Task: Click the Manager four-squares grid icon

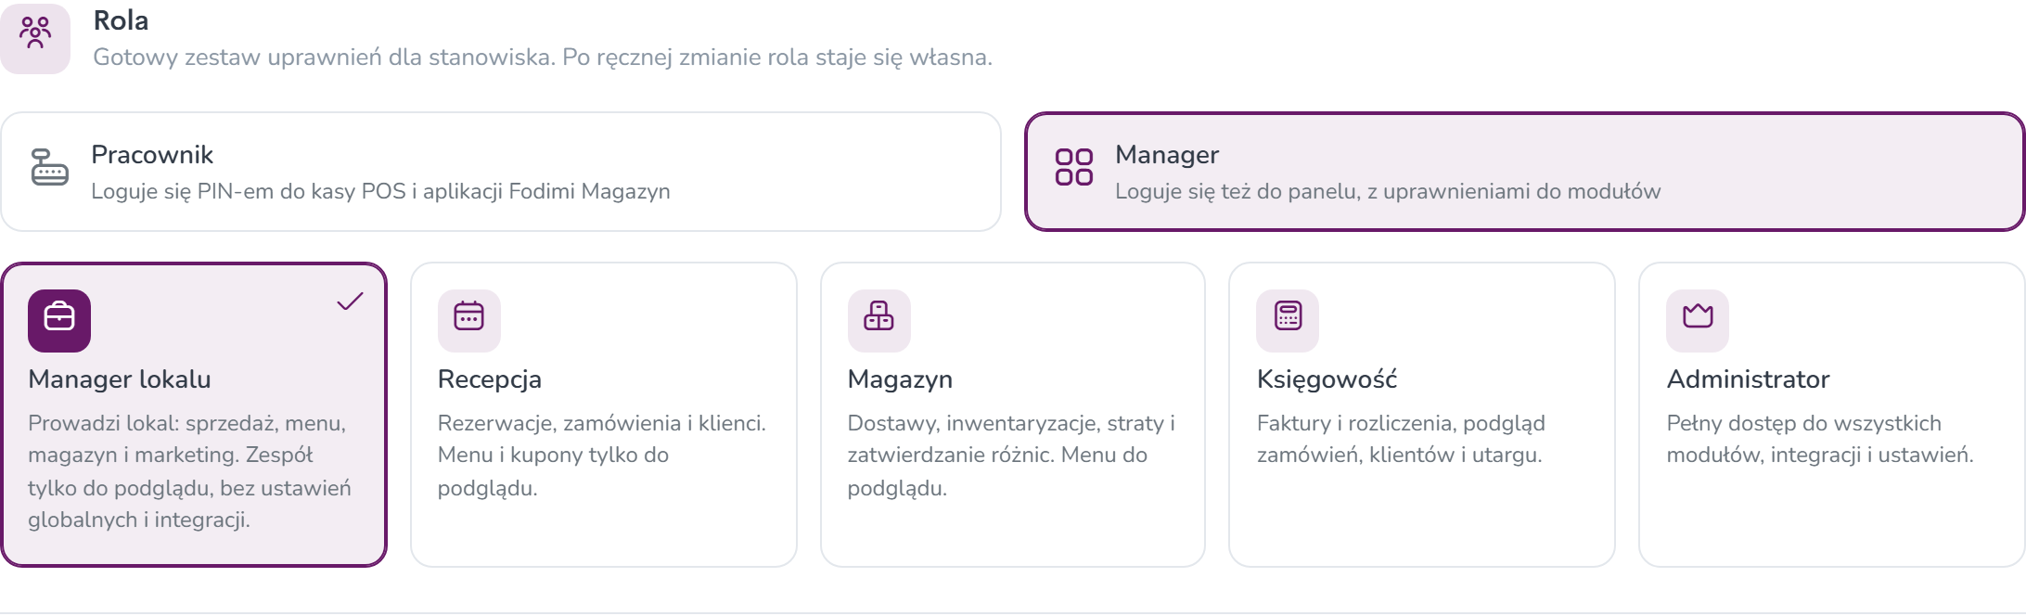Action: 1074,168
